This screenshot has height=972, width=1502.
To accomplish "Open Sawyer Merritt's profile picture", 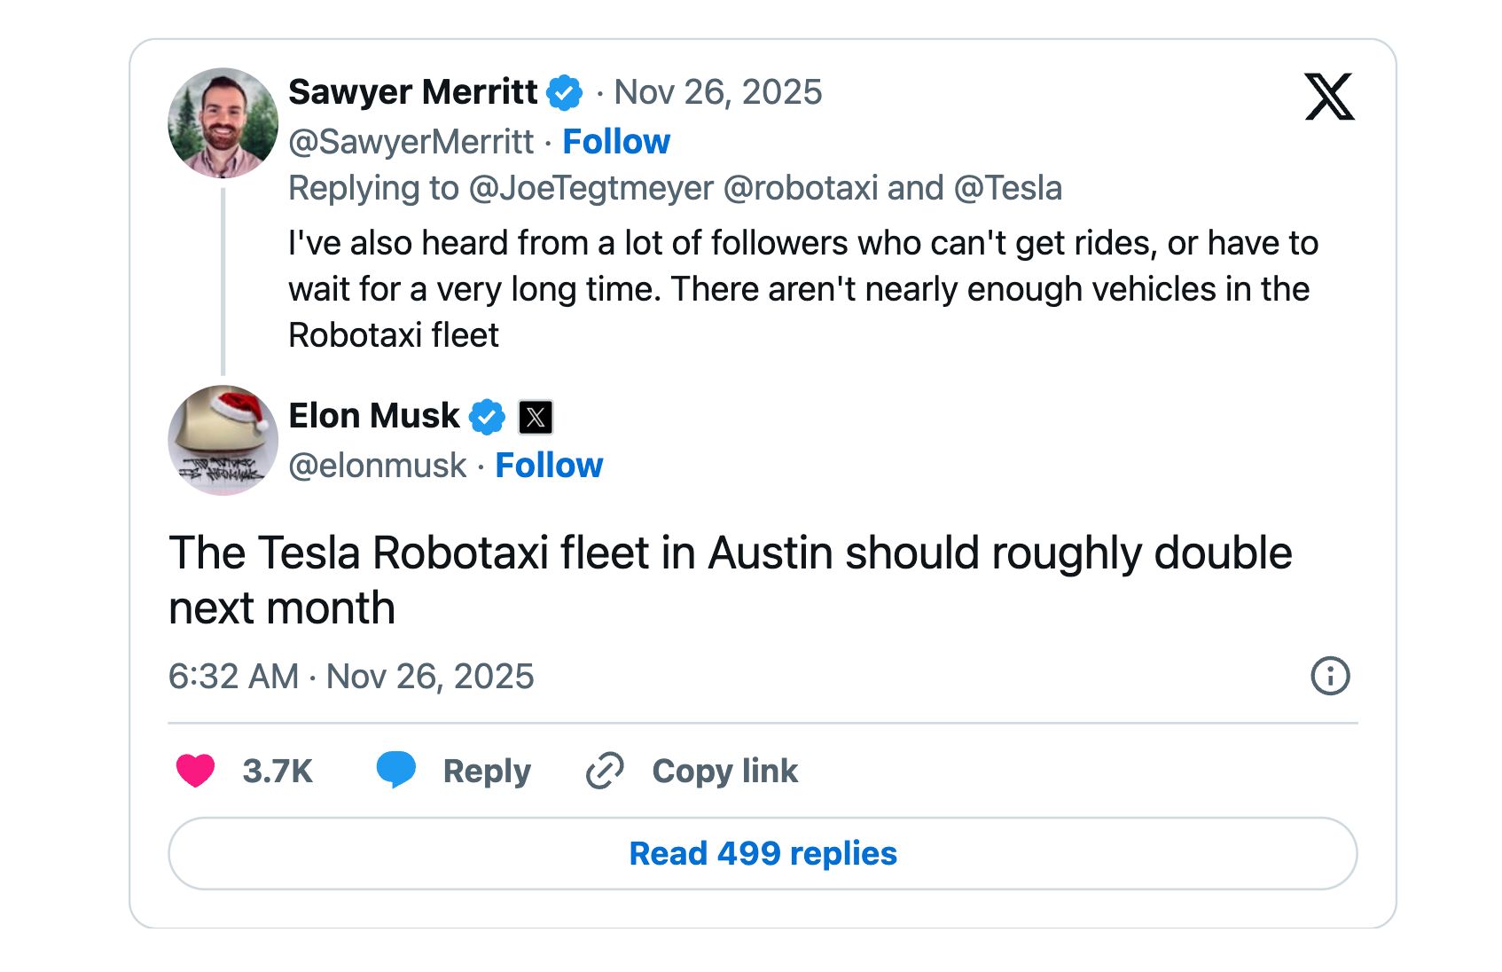I will coord(223,123).
